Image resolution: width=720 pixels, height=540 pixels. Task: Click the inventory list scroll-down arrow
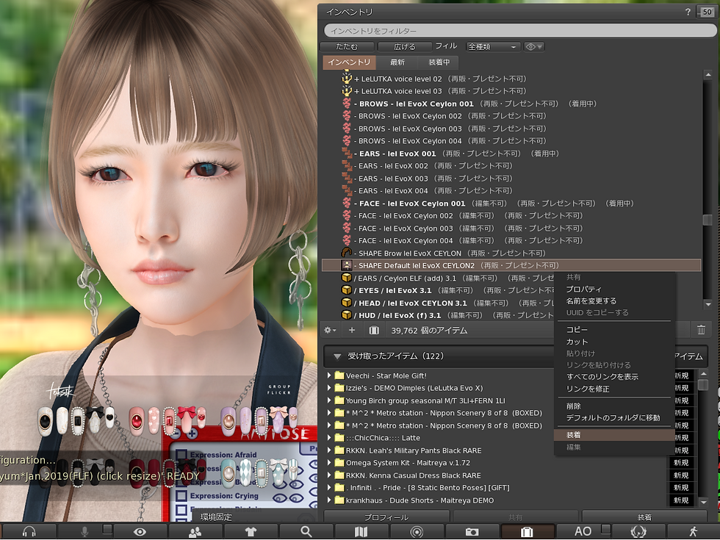708,304
